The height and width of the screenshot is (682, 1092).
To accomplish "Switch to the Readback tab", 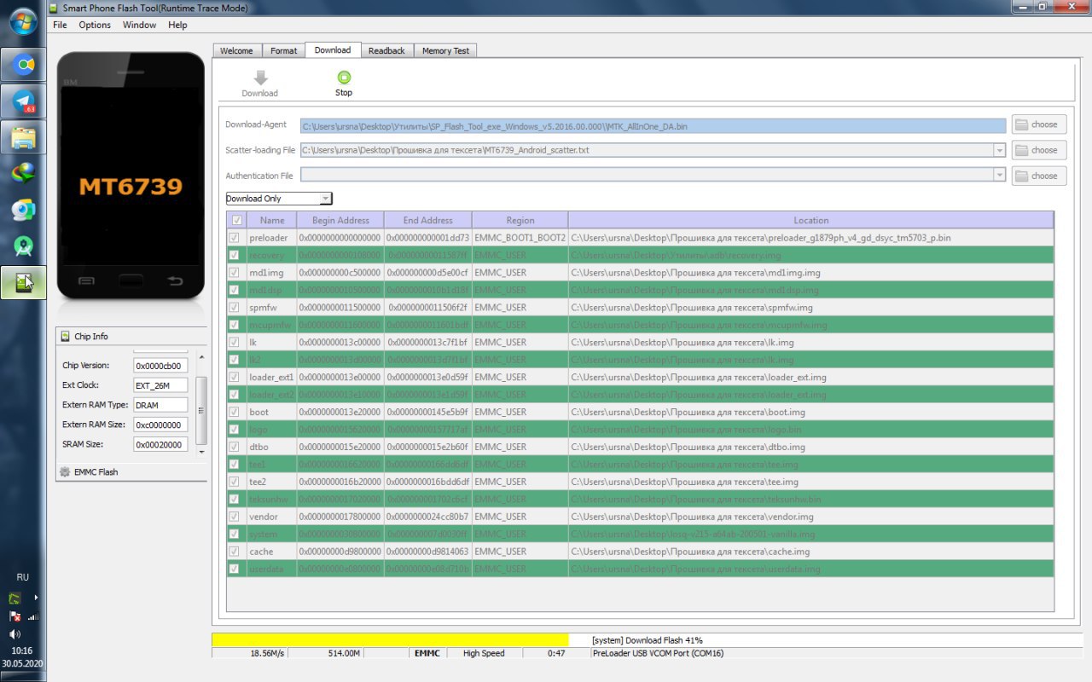I will coord(386,50).
